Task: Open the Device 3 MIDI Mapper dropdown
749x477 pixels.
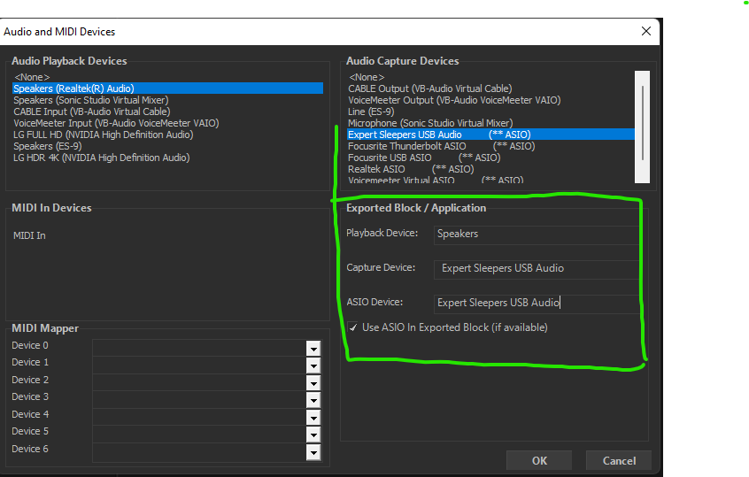Action: click(x=313, y=400)
